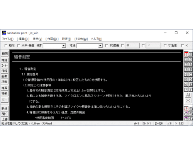Viewport: 193px width, 155px height.
Task: Select layer A square button
Action: 191,64
